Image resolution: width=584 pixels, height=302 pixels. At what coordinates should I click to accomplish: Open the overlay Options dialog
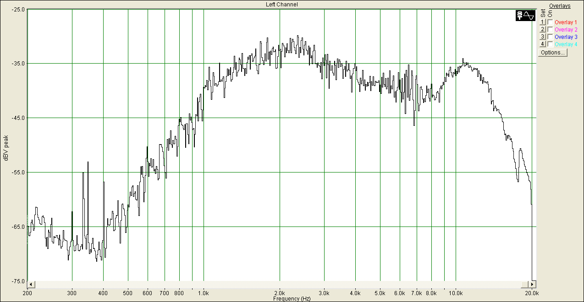pyautogui.click(x=553, y=53)
